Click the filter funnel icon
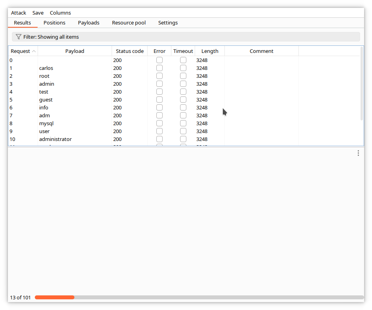 point(18,37)
